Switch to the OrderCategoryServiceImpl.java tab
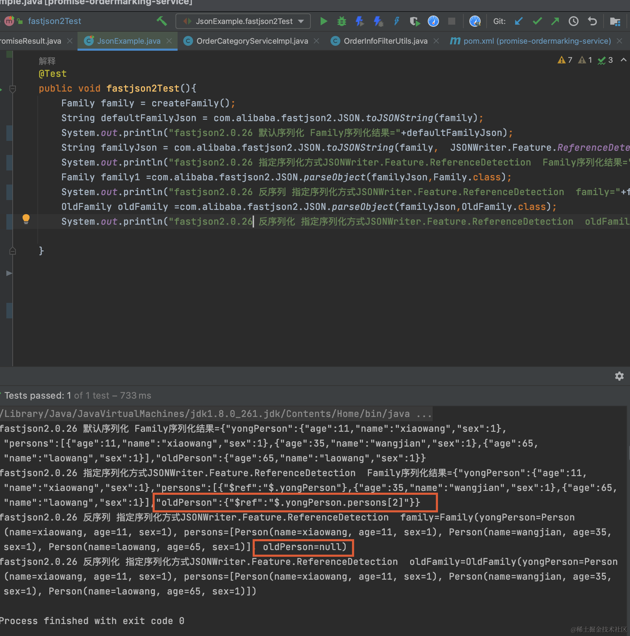Screen dimensions: 630x636 click(252, 41)
